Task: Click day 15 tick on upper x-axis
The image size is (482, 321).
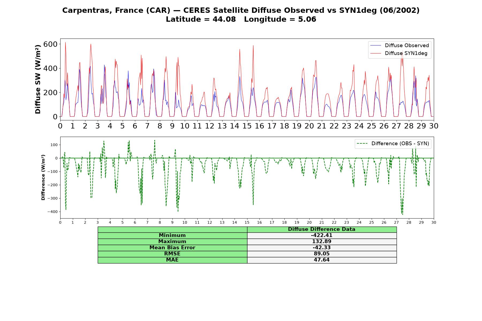Action: 247,126
